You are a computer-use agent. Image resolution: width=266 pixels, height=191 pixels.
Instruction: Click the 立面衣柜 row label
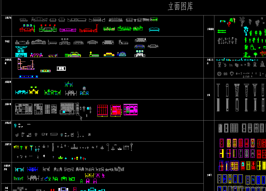(x=8, y=104)
